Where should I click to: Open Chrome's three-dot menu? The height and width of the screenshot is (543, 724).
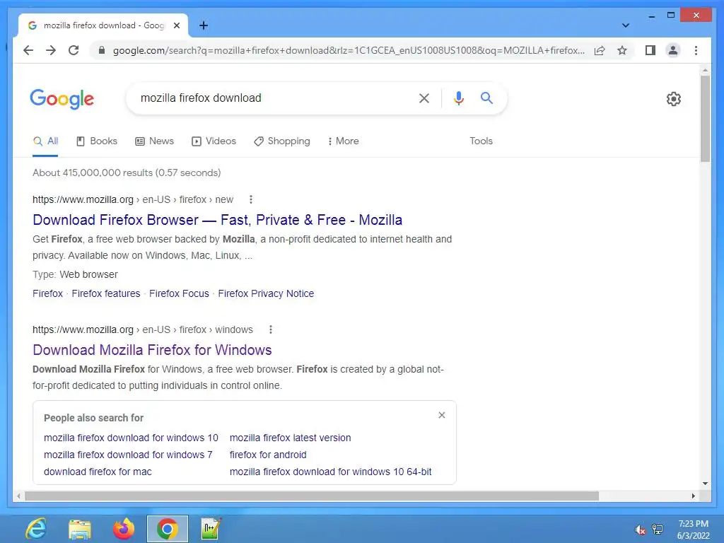[696, 50]
